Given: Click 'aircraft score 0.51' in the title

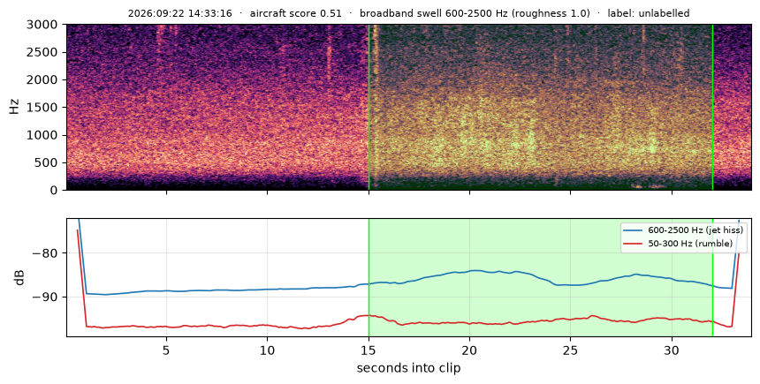Looking at the screenshot, I should click(x=296, y=13).
